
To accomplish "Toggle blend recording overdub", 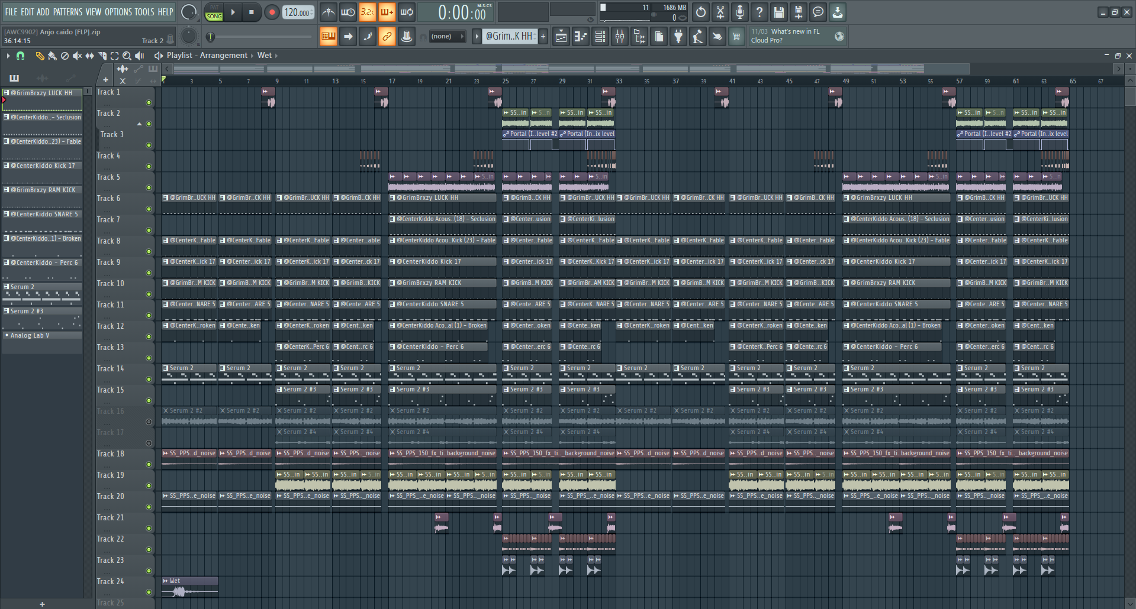I will click(x=387, y=12).
